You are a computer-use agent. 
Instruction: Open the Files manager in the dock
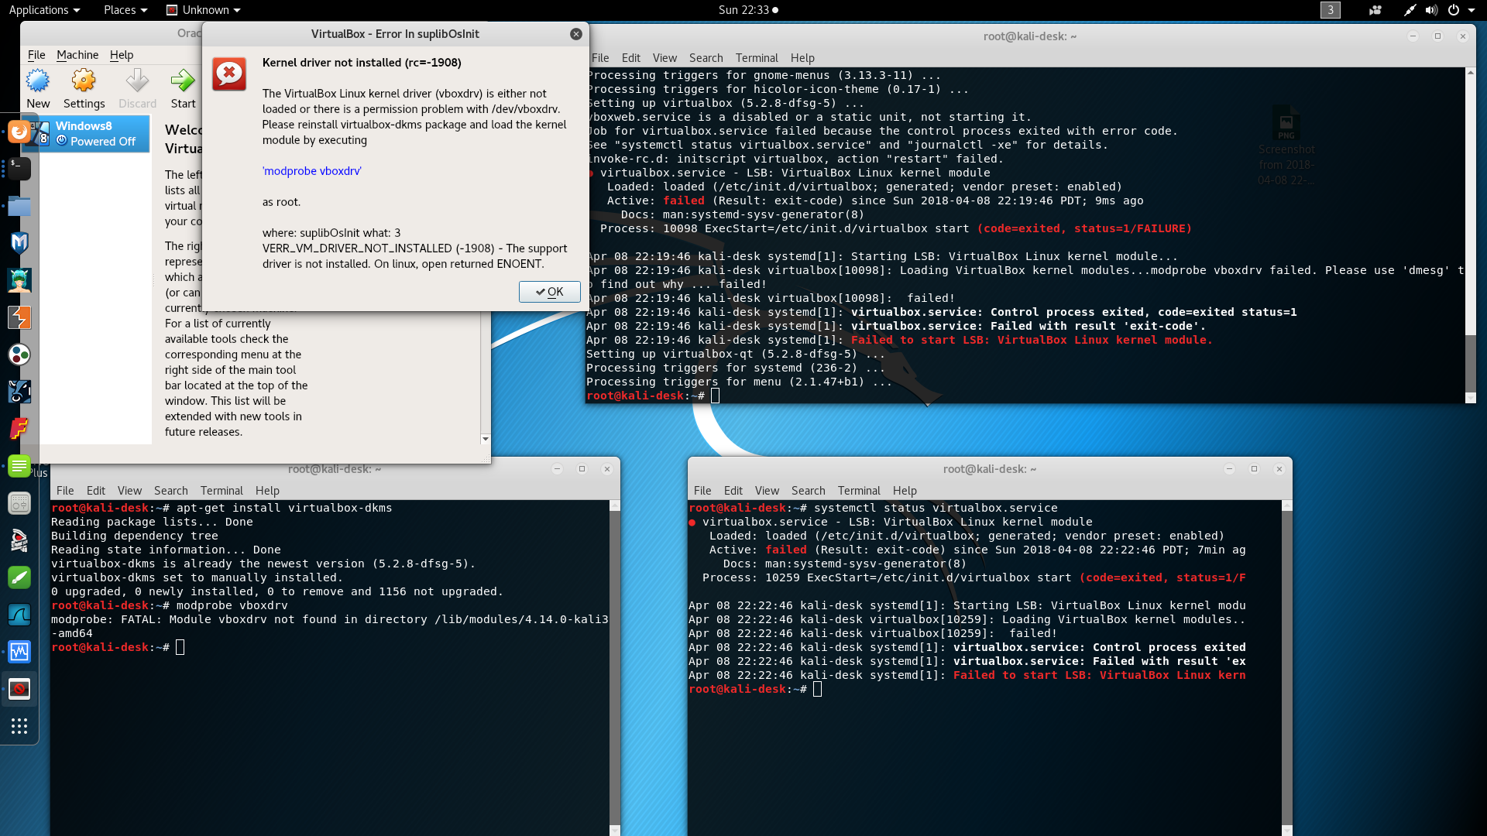[19, 206]
